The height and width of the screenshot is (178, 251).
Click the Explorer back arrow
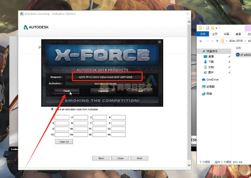click(x=201, y=41)
